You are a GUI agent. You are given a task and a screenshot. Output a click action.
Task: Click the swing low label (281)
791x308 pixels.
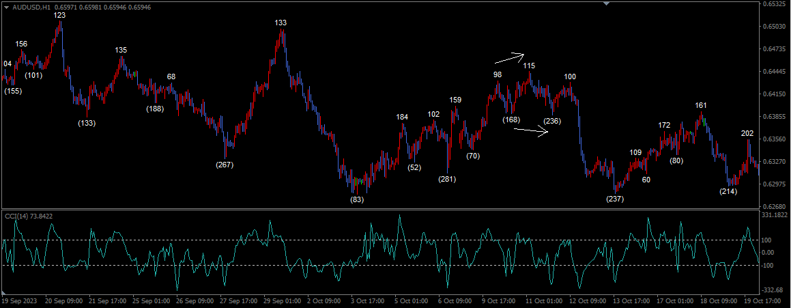[x=447, y=179]
